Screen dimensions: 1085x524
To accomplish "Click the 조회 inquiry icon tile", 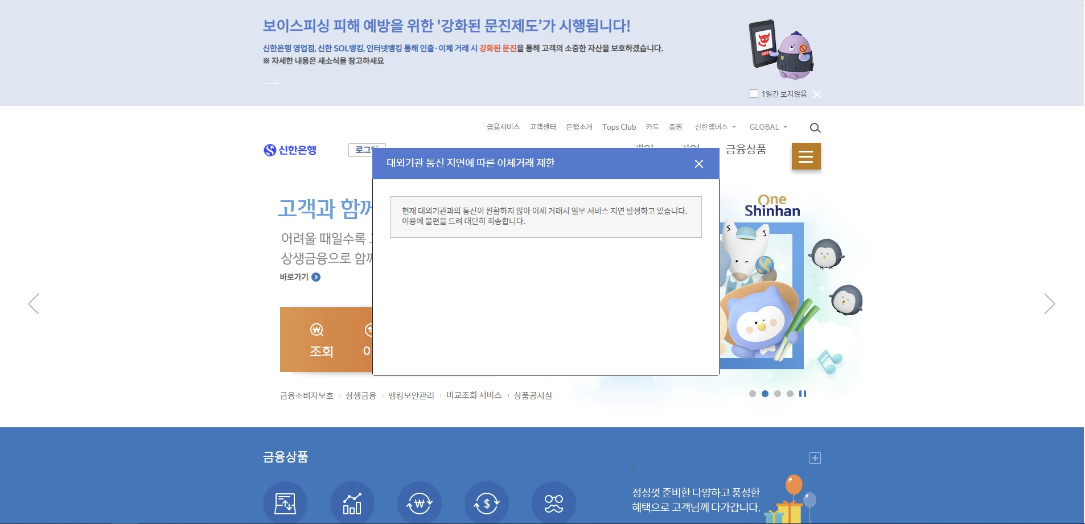I will tap(321, 340).
